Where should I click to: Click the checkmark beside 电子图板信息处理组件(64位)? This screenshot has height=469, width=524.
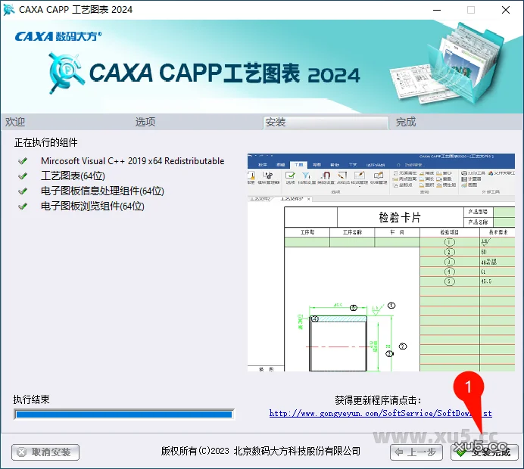coord(23,191)
